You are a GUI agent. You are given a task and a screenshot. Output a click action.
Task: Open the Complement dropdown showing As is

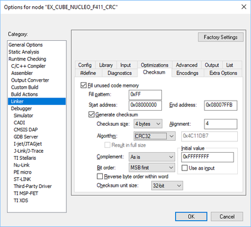coord(152,157)
